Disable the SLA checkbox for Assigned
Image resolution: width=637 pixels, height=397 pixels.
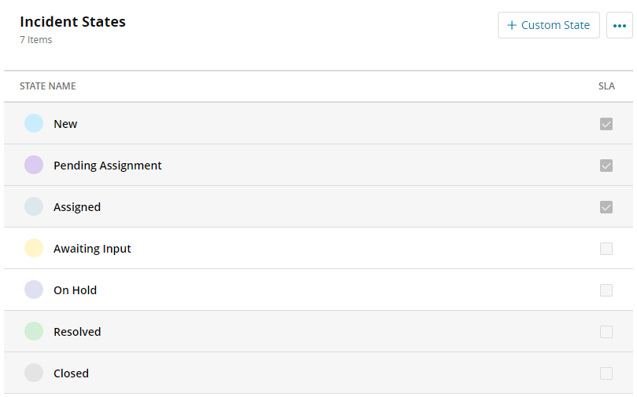click(606, 207)
